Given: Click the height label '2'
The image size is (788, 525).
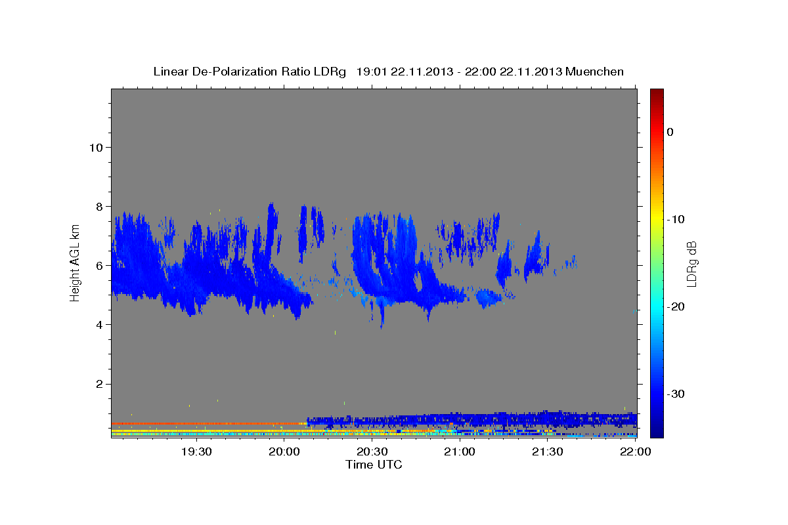Looking at the screenshot, I should [100, 384].
